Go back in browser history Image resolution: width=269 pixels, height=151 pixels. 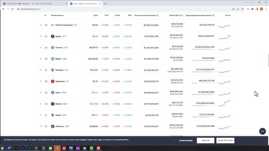coord(4,9)
